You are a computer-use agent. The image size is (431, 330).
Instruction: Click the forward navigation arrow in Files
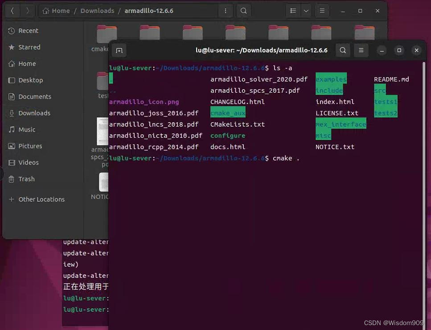(x=27, y=10)
